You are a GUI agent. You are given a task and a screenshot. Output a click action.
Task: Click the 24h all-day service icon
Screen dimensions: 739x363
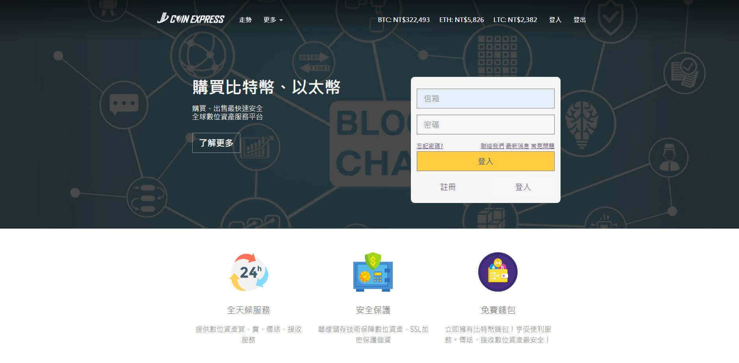point(249,272)
